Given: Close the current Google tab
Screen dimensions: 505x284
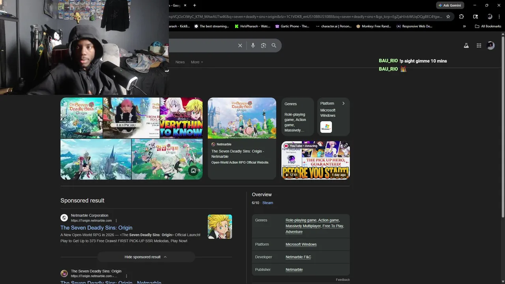Looking at the screenshot, I should click(x=185, y=5).
